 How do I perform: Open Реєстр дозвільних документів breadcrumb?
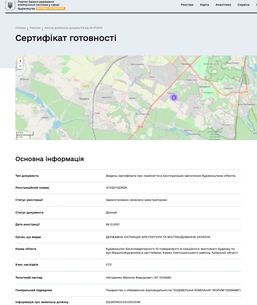click(x=73, y=28)
